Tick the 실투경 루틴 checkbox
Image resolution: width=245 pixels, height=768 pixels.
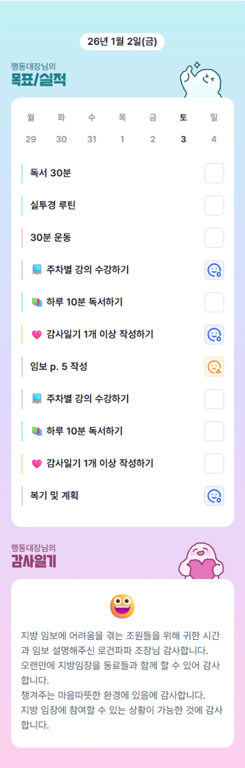tap(214, 205)
